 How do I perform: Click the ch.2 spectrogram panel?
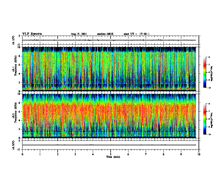click(x=109, y=116)
